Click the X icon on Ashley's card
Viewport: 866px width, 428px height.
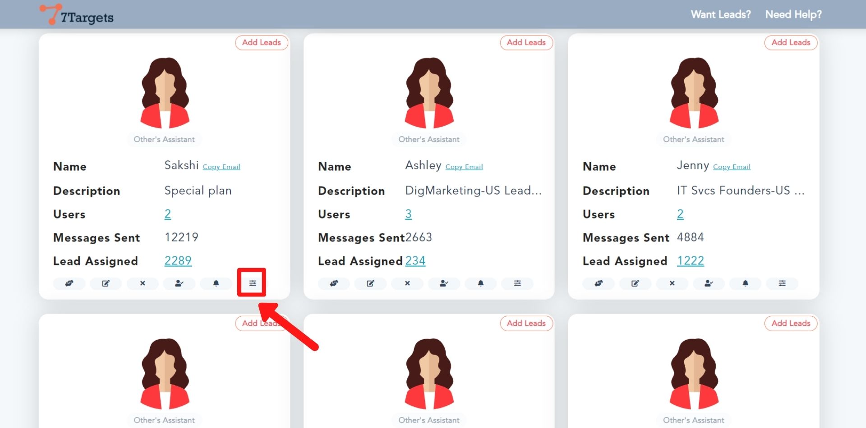[407, 283]
